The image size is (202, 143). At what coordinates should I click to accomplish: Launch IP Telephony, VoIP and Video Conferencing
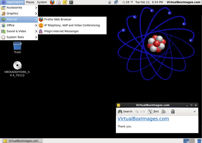coord(72,25)
